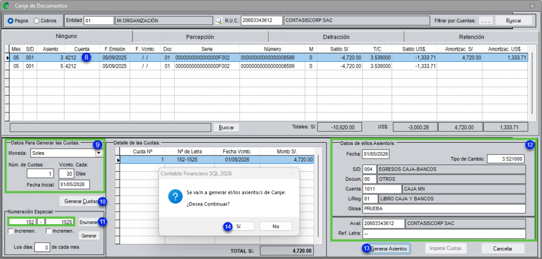Image resolution: width=542 pixels, height=259 pixels.
Task: Click the Aval RUC field
Action: [383, 224]
